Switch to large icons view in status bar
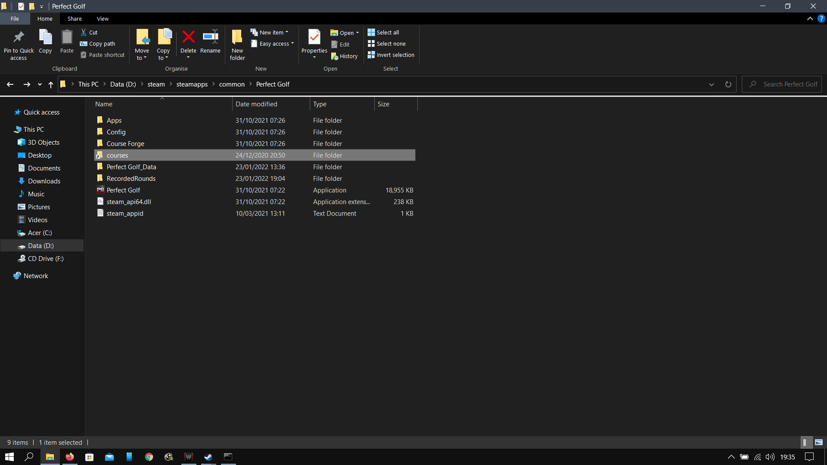 (819, 442)
